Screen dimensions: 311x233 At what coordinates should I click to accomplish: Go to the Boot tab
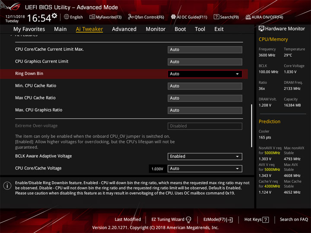180,29
